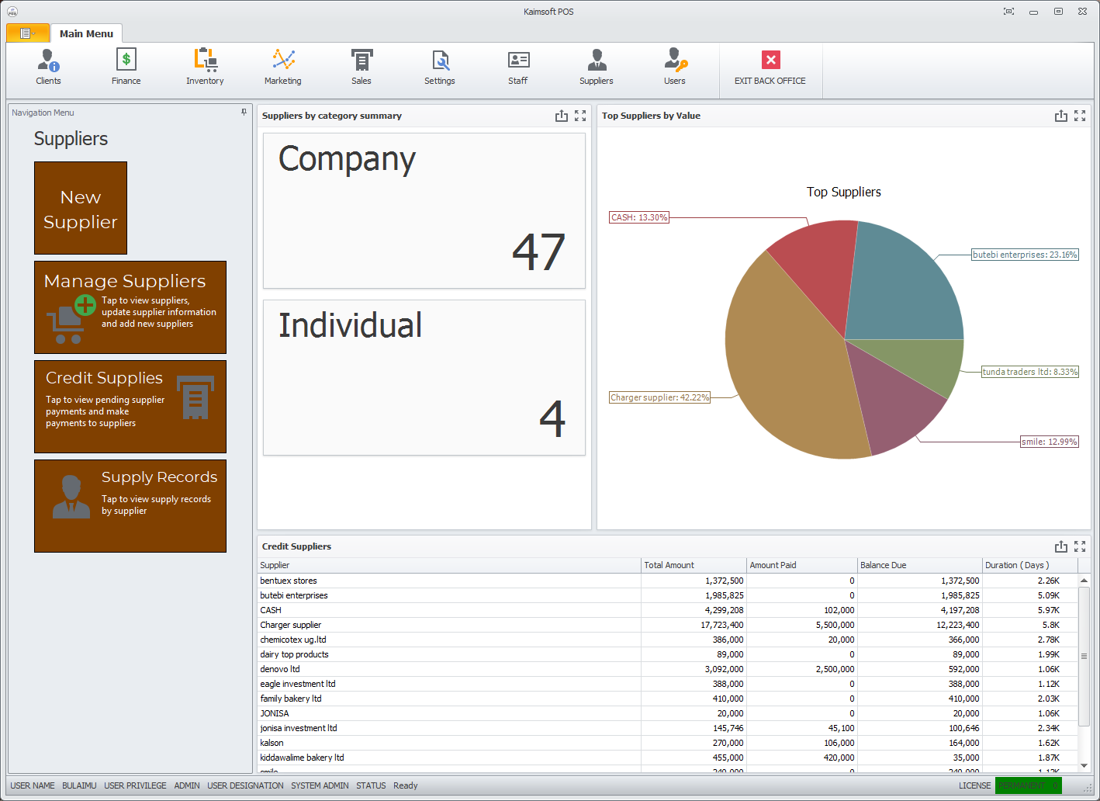Select the family bakery ltd row

(667, 699)
